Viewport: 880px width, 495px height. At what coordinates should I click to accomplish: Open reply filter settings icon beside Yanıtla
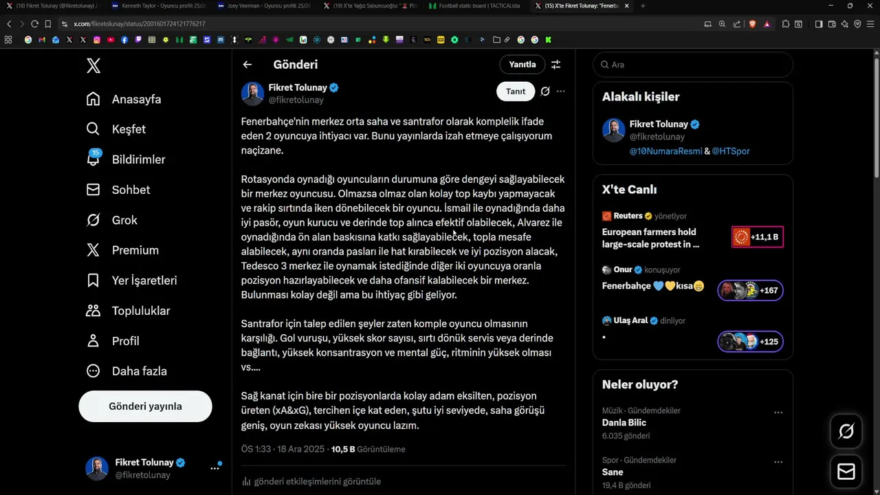pos(555,65)
